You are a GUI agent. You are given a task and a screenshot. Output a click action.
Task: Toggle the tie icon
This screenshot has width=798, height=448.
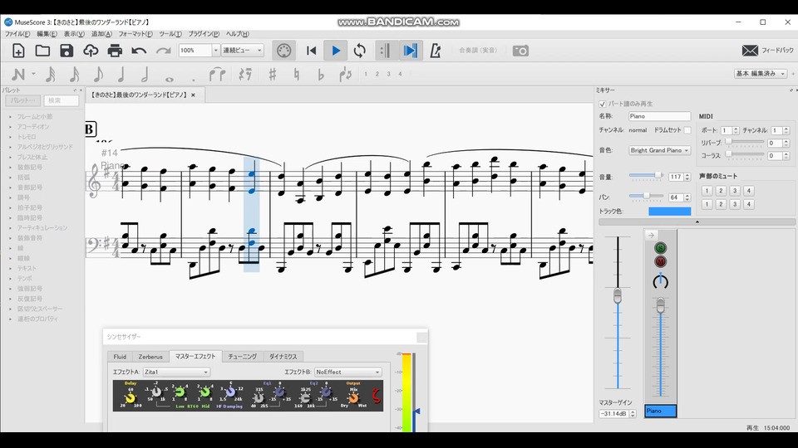pos(217,75)
